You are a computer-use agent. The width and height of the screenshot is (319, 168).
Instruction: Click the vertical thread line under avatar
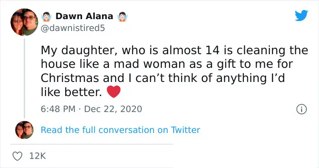[x=25, y=78]
